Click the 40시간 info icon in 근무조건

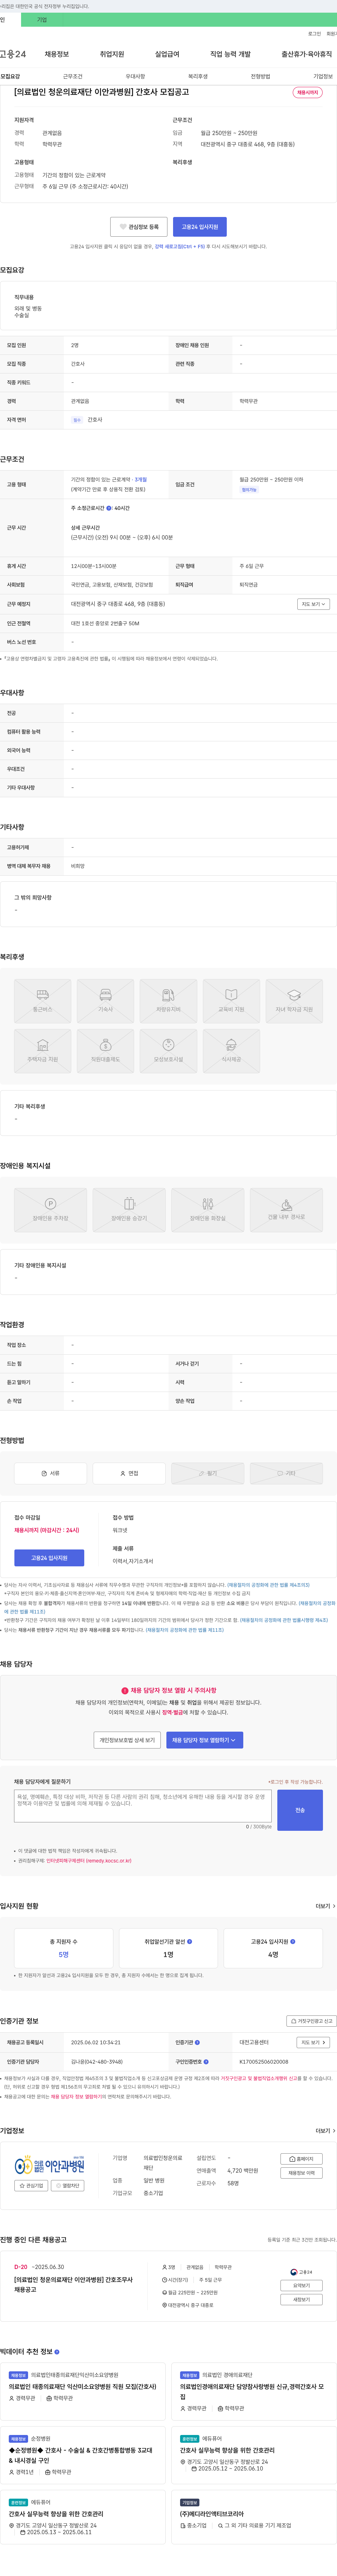coord(109,508)
